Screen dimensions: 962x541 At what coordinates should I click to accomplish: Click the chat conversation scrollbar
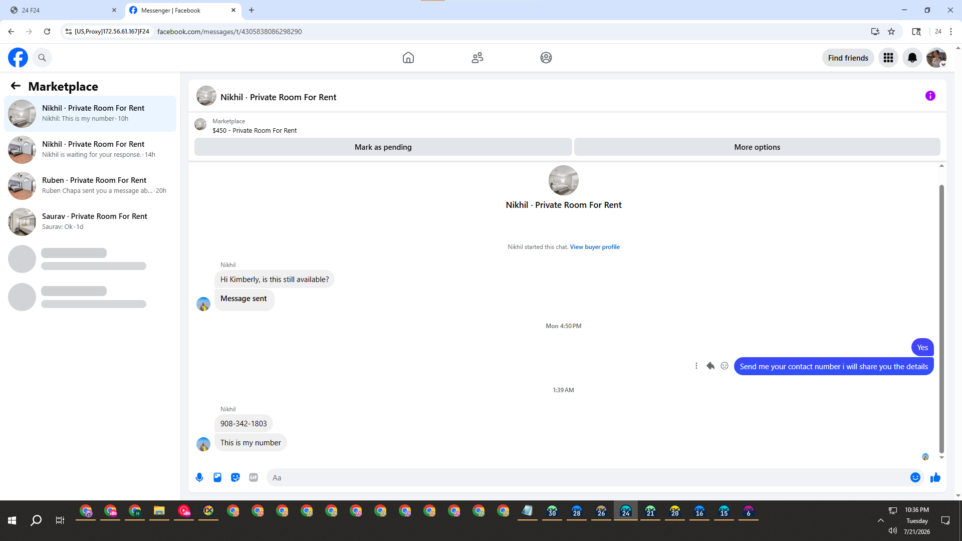point(941,319)
